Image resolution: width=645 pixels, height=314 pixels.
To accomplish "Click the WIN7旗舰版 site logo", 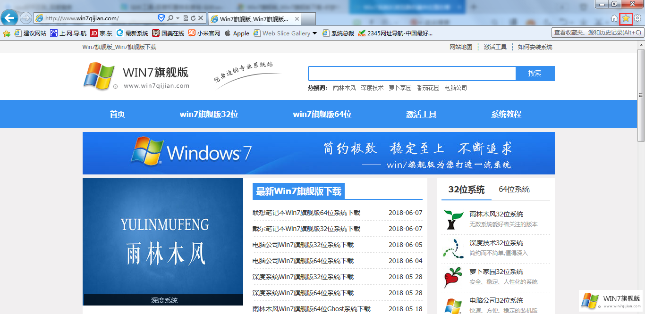I will pyautogui.click(x=136, y=76).
